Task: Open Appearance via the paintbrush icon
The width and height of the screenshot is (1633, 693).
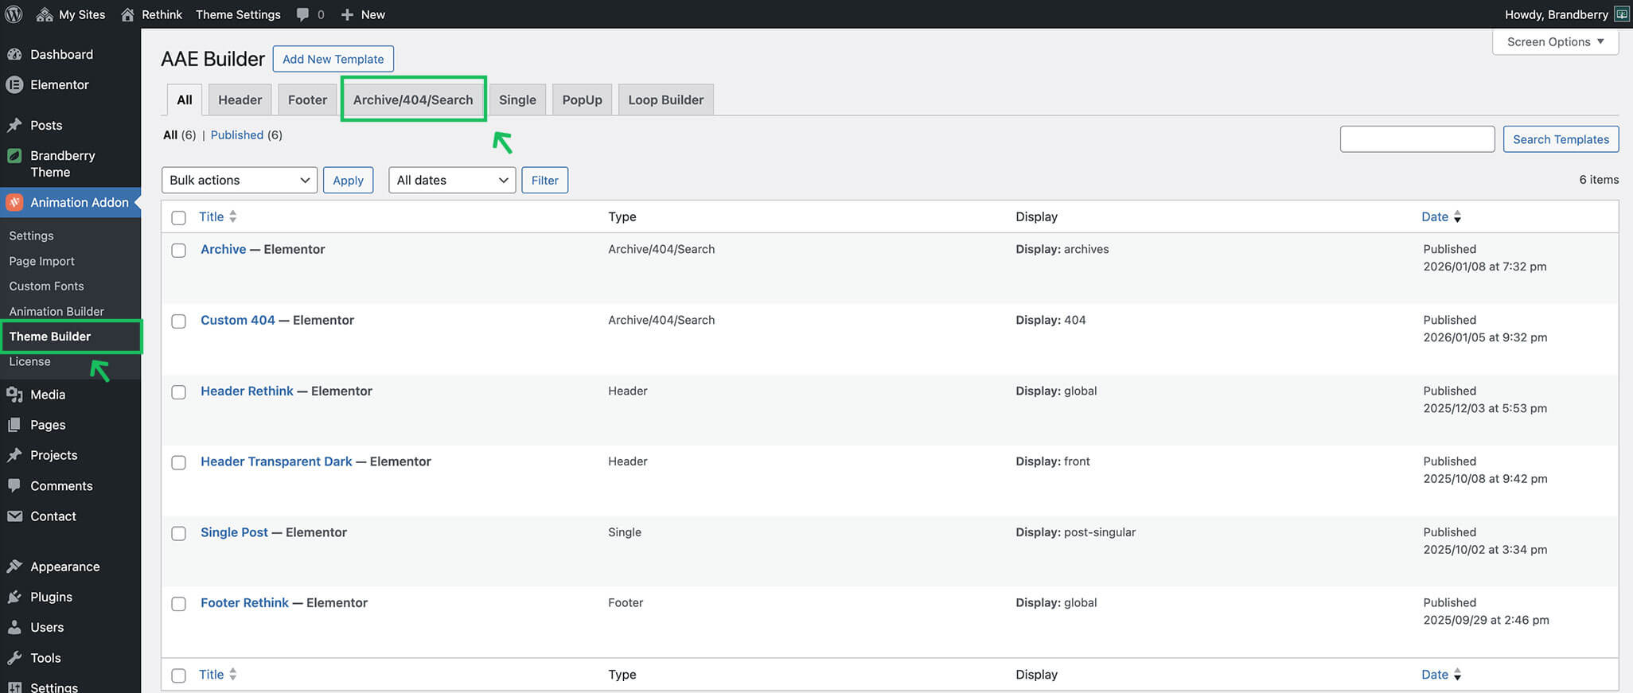Action: 14,566
